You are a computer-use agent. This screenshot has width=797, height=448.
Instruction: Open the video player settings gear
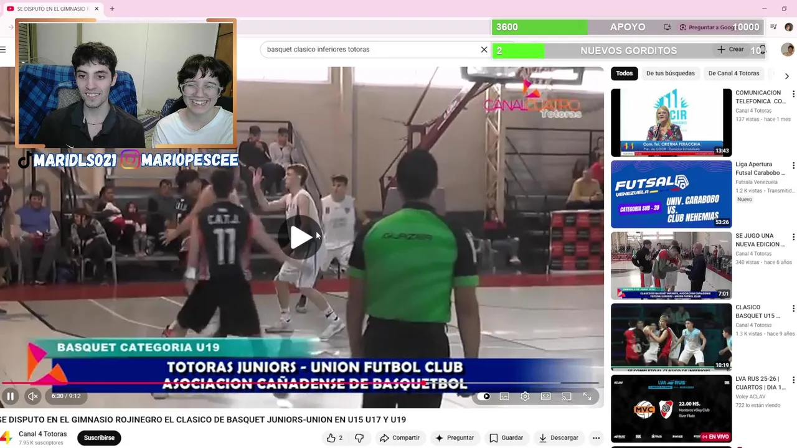click(x=525, y=396)
